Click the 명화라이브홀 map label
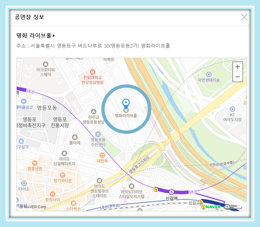260x227 pixels. coord(126,115)
